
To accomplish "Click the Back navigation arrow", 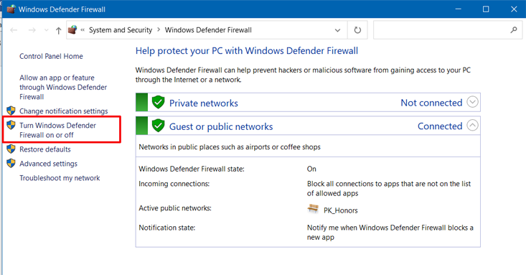I will tap(14, 30).
